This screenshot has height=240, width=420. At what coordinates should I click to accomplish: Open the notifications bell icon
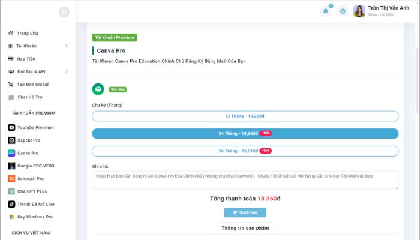click(326, 11)
